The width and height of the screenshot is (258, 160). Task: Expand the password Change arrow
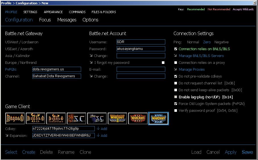point(91,55)
